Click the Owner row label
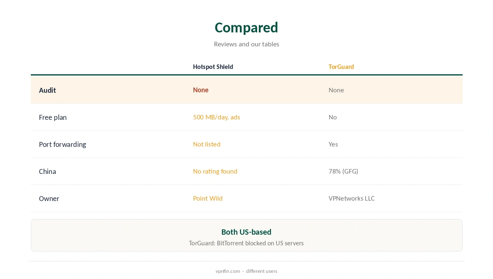493x279 pixels. [x=49, y=199]
